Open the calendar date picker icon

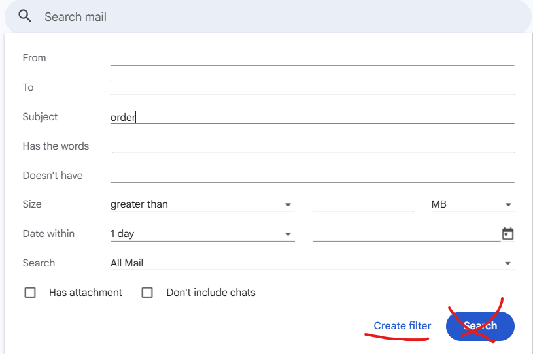coord(507,234)
